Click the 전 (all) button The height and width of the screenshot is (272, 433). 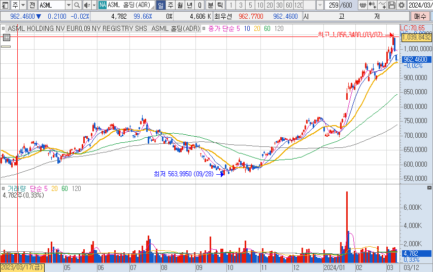(32, 5)
